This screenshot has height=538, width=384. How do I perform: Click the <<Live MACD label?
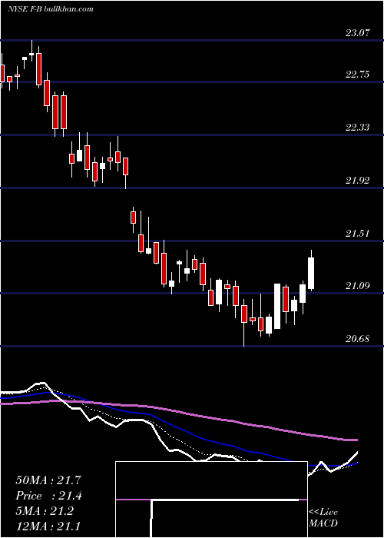[323, 518]
